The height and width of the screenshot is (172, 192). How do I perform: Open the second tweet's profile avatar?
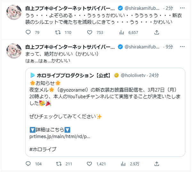point(14,51)
